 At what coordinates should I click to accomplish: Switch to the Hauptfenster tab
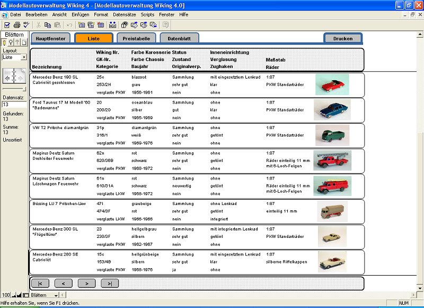(x=50, y=38)
